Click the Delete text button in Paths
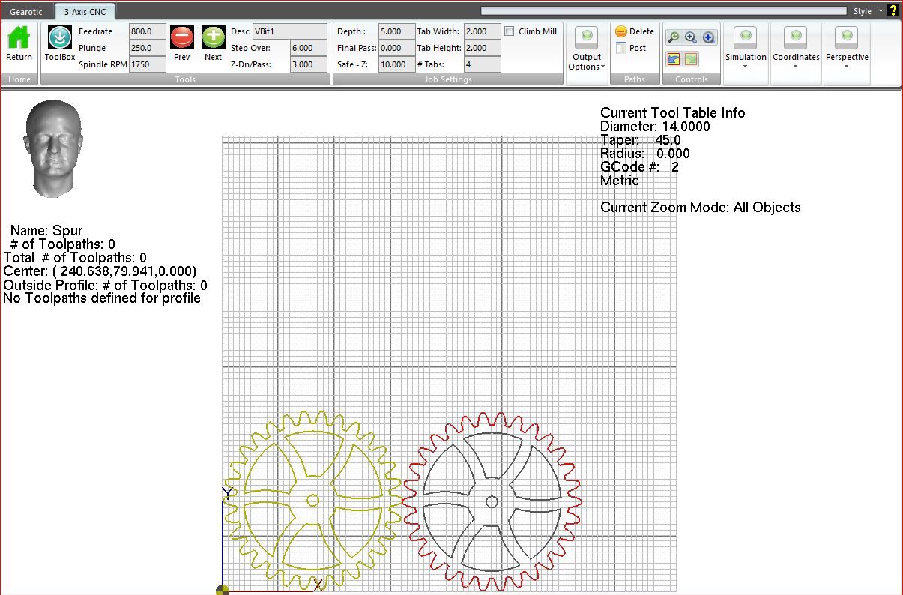 pyautogui.click(x=641, y=31)
